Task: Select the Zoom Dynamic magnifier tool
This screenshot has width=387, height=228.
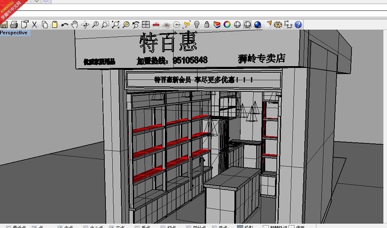Action: click(95, 25)
